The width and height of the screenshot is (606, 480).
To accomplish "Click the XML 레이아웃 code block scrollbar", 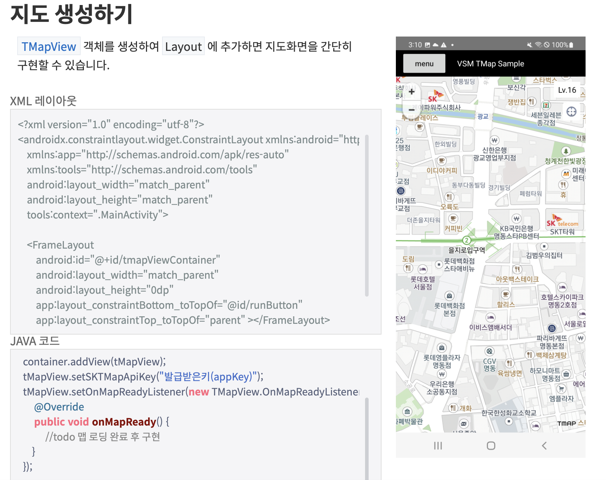I will (367, 215).
